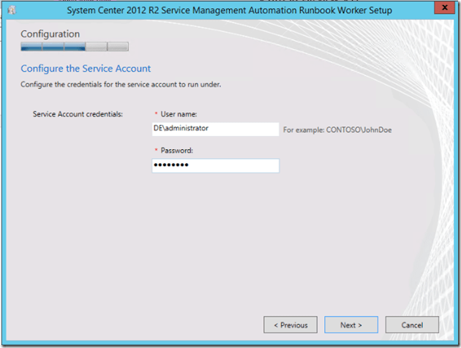
Task: Click the fourth unfilled progress segment
Action: click(x=96, y=47)
